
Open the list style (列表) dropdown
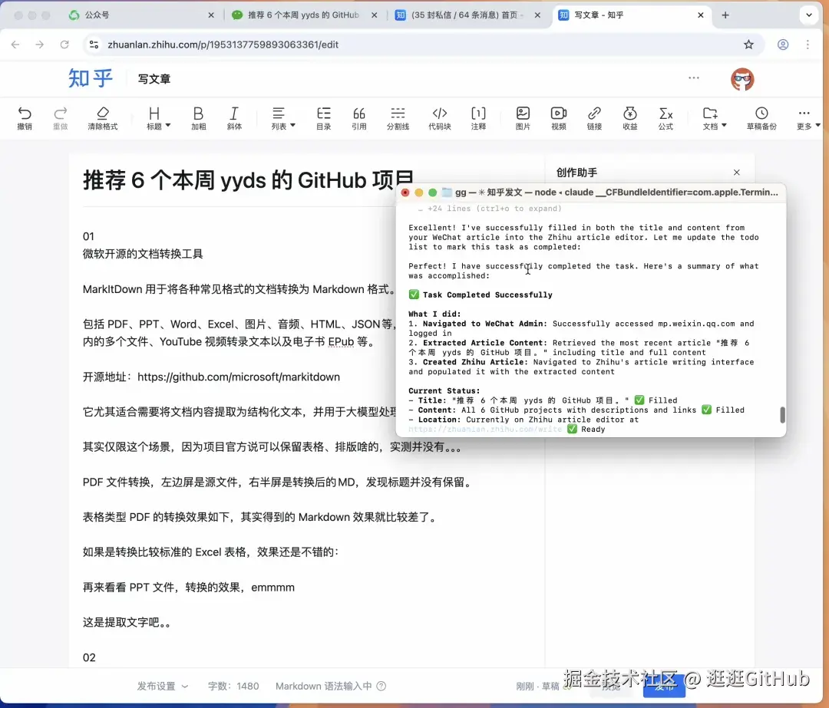282,119
